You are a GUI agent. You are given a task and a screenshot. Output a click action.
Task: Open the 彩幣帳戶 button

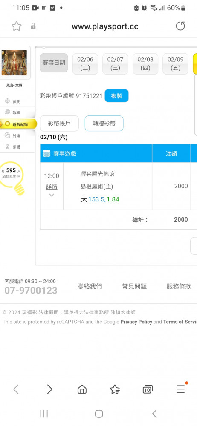(x=59, y=124)
